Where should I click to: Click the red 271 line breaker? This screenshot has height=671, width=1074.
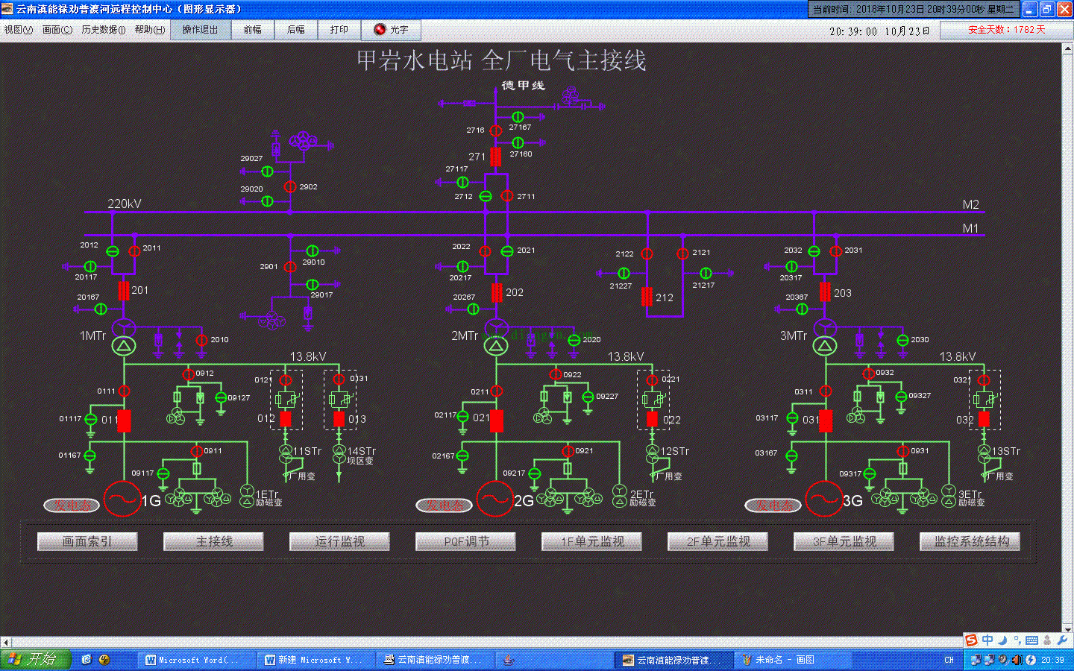point(495,157)
